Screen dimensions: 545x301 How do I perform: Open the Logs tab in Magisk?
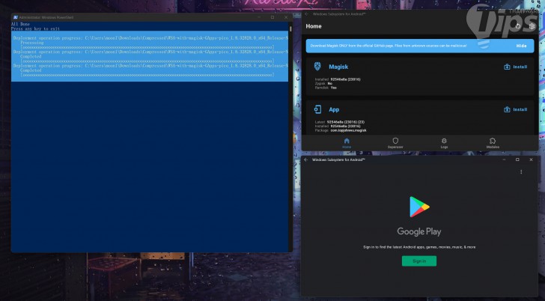pyautogui.click(x=444, y=143)
